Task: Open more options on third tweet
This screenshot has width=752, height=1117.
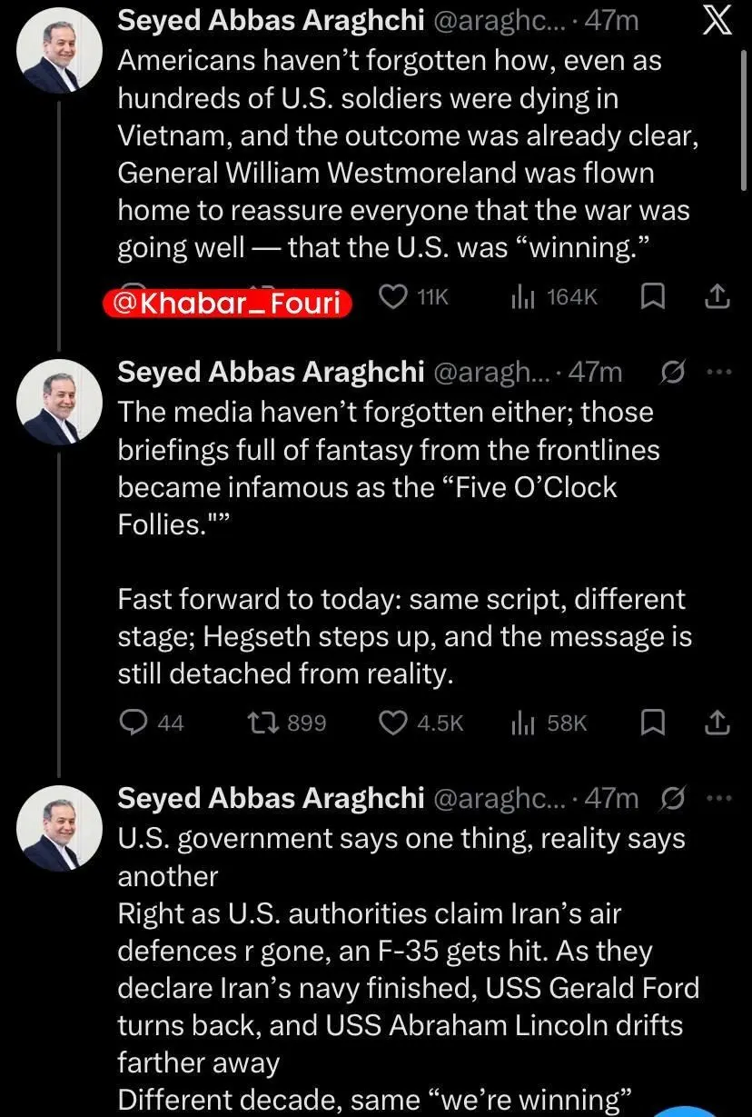Action: tap(717, 798)
